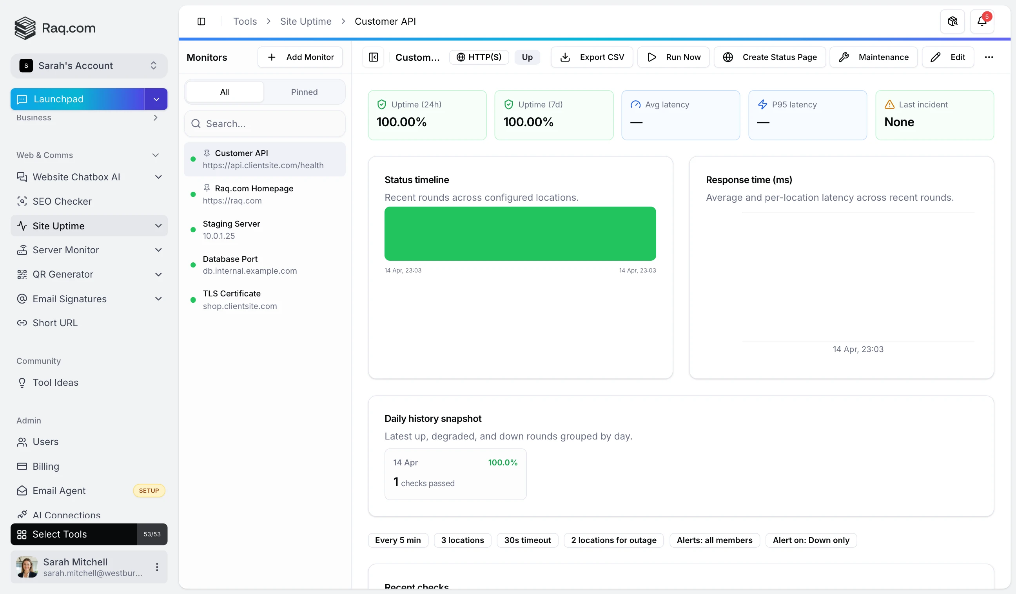Click the Create Status Page globe icon

(728, 57)
